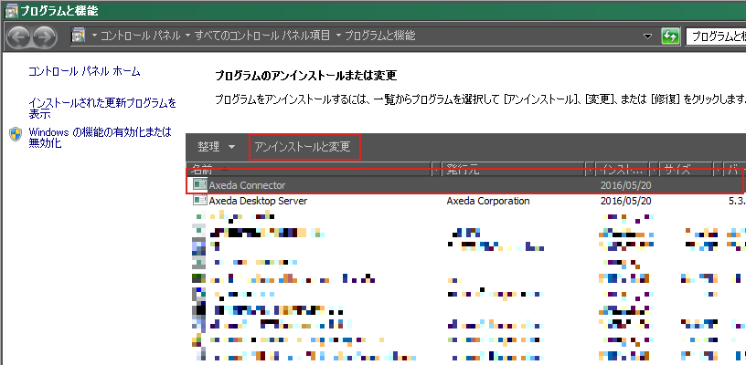Image resolution: width=746 pixels, height=365 pixels.
Task: Expand the dropdown arrow before すべてのコントロール パネル項目
Action: click(x=188, y=36)
